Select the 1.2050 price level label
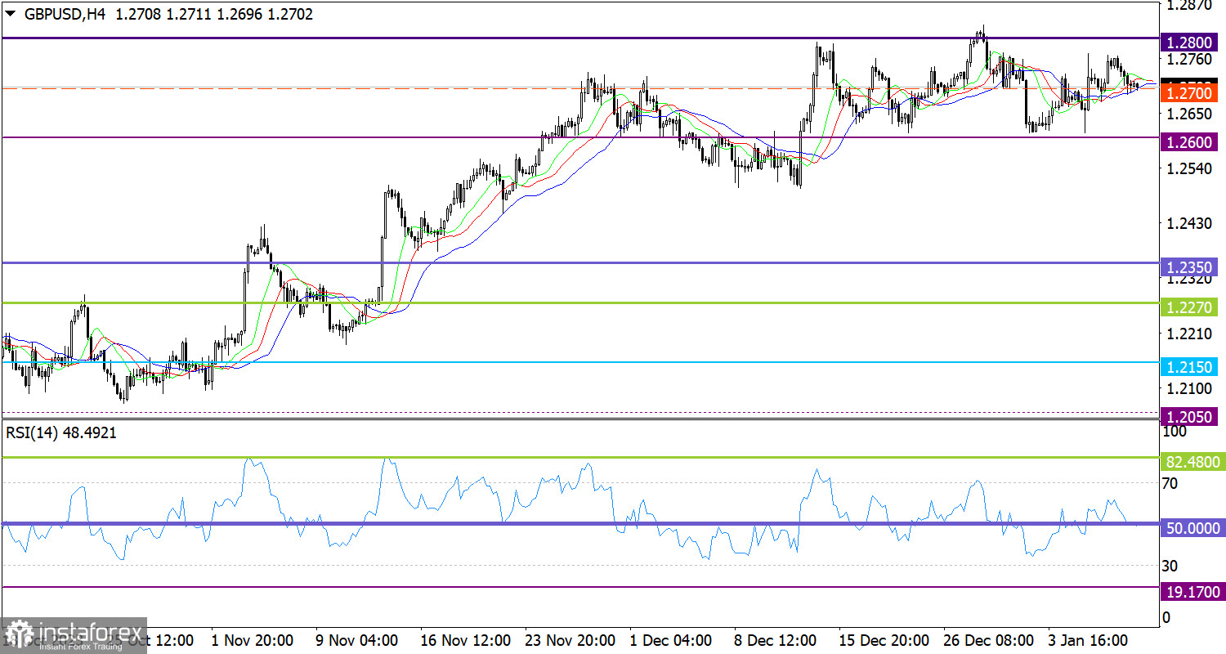The width and height of the screenshot is (1226, 654). pos(1190,416)
